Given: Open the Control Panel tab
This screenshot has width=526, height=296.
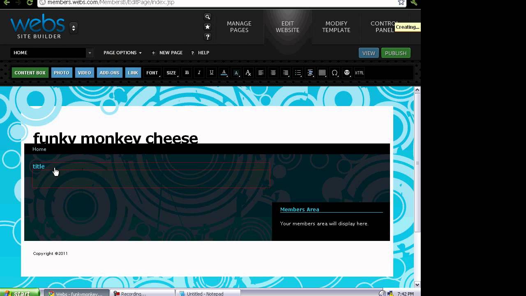Looking at the screenshot, I should (x=385, y=27).
